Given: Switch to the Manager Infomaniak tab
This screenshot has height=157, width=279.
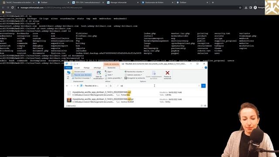Looking at the screenshot, I should 122,3.
